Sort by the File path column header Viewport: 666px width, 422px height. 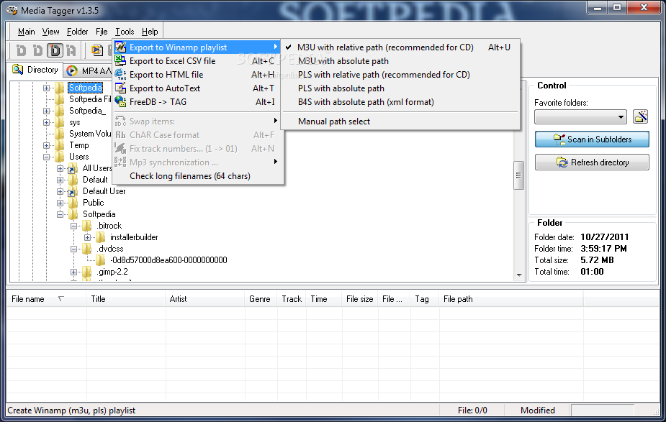[510, 299]
